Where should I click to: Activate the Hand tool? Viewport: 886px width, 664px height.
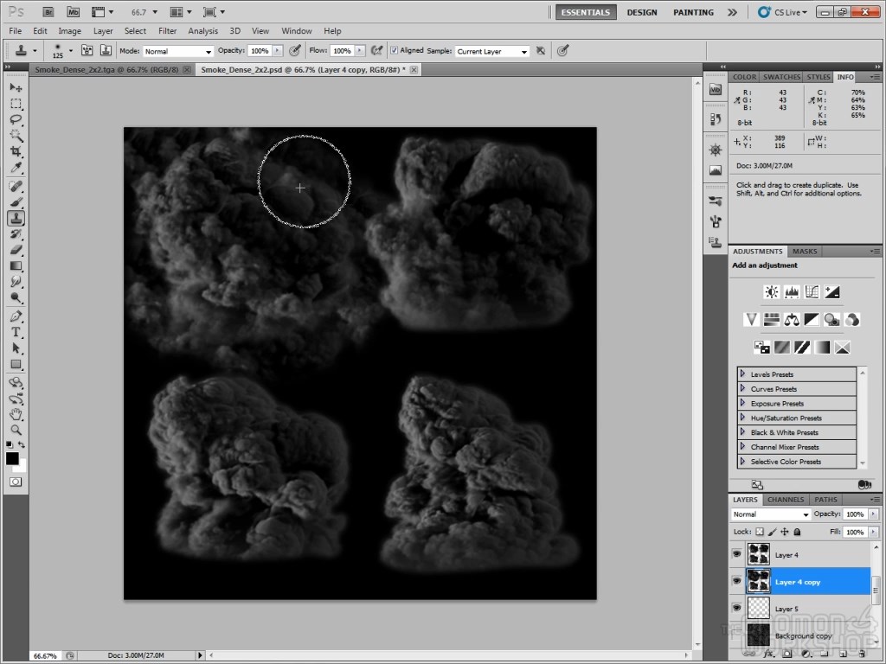pyautogui.click(x=16, y=414)
